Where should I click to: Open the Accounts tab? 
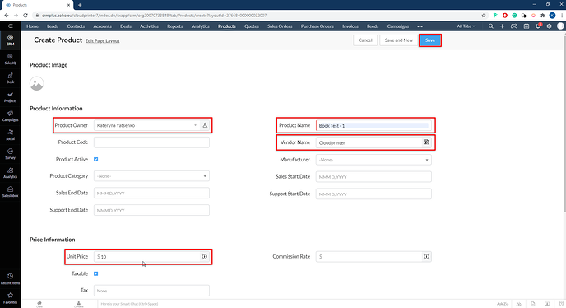tap(103, 26)
